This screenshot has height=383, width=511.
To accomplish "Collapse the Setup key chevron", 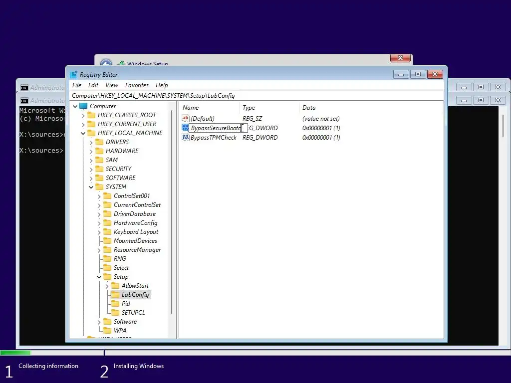I will (99, 277).
